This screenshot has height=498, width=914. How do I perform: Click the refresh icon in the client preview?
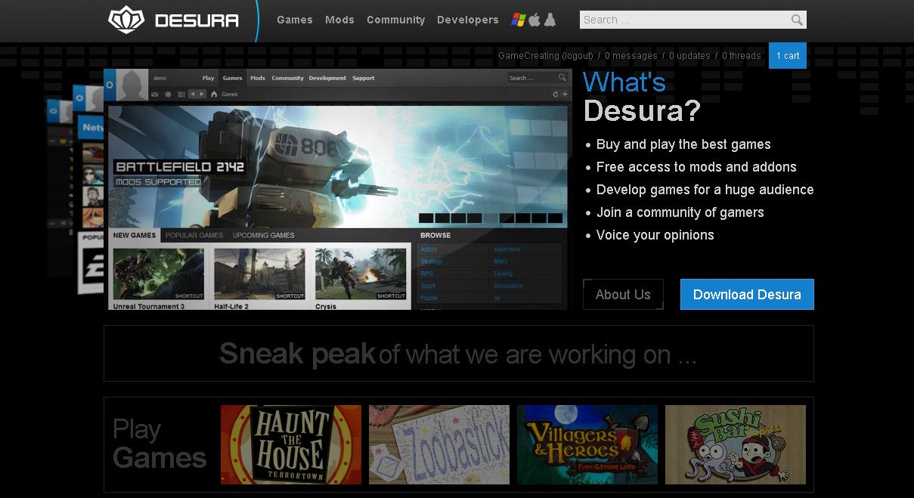(556, 94)
